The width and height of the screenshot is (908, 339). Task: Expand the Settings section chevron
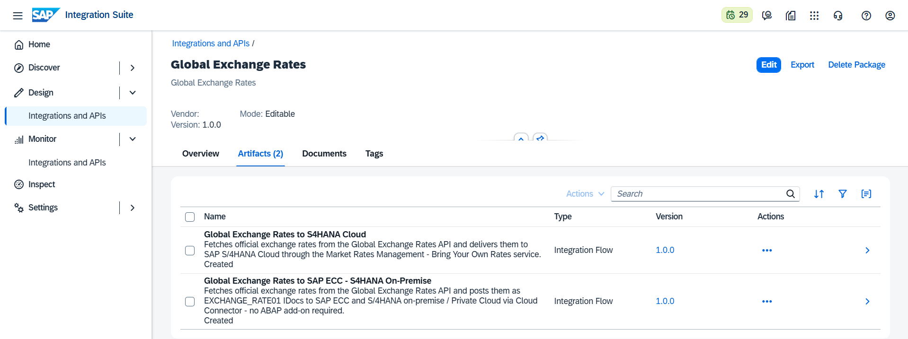(133, 208)
